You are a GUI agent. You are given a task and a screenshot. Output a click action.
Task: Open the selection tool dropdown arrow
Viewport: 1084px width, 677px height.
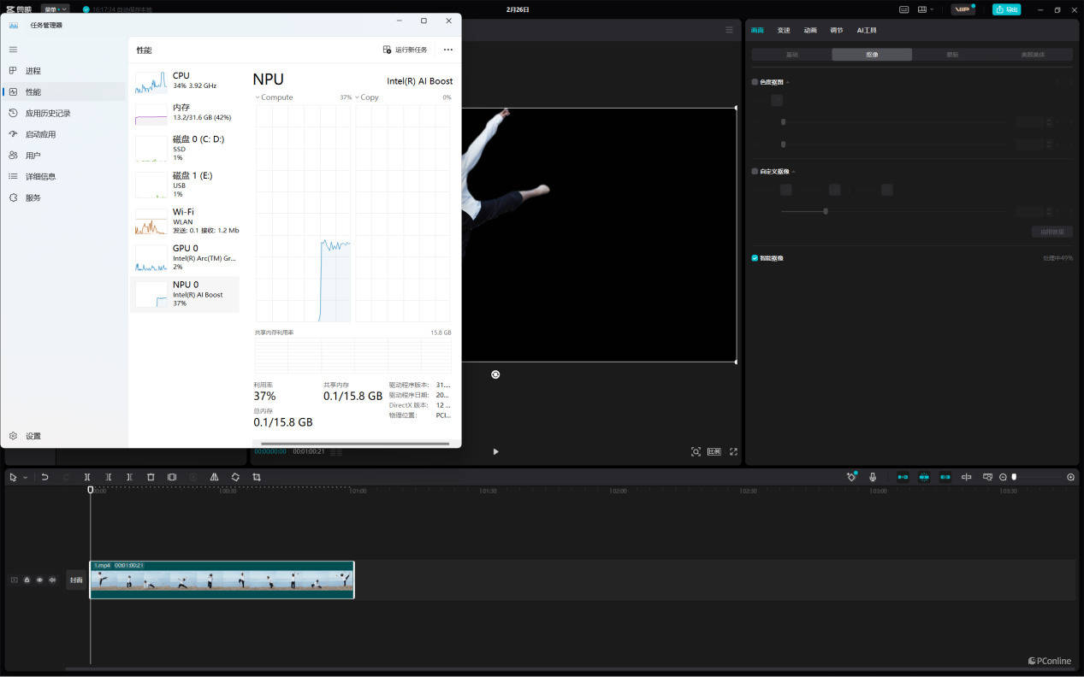click(25, 478)
